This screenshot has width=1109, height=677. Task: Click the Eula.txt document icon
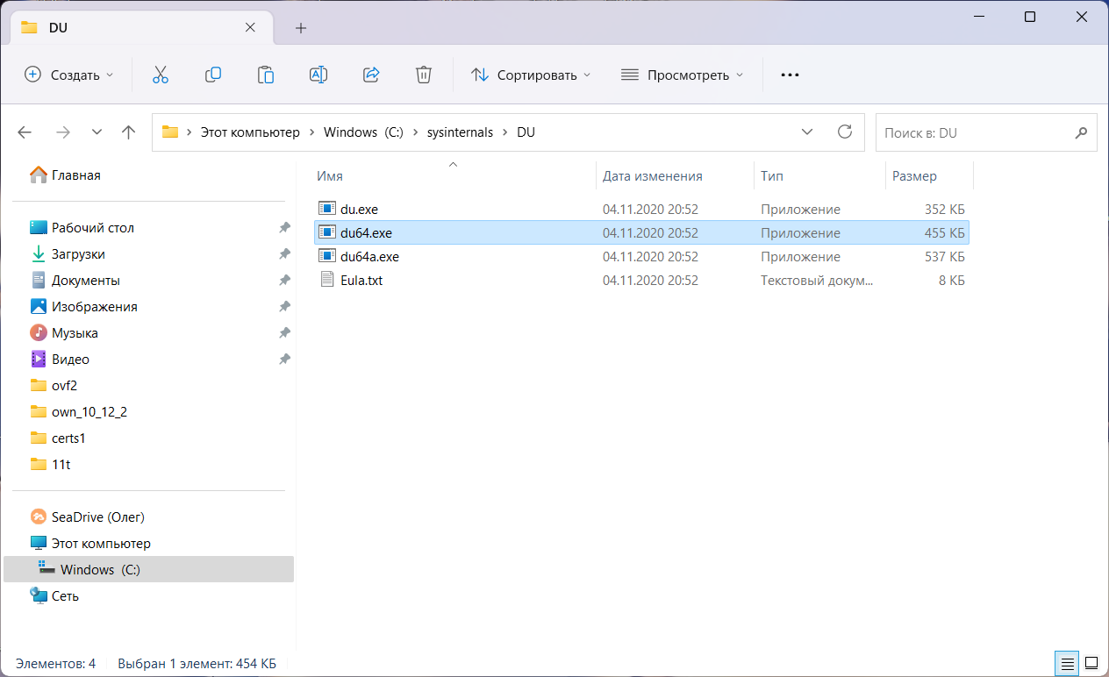click(327, 281)
